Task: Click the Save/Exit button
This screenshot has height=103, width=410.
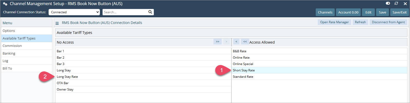Action: coord(399,12)
